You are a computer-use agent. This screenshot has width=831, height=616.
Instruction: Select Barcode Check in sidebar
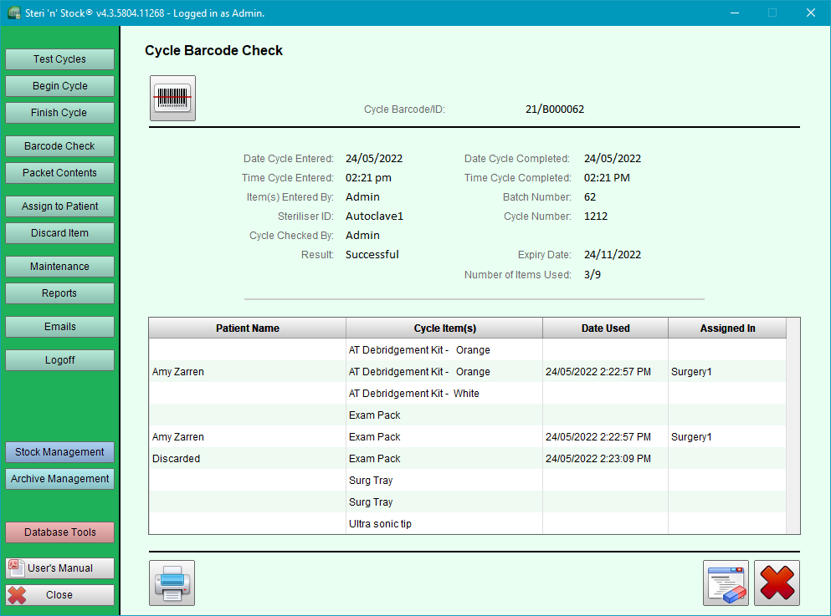(60, 146)
